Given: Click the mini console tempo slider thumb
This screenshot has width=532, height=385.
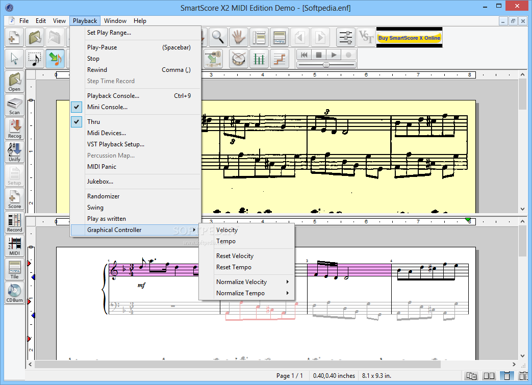Looking at the screenshot, I should click(326, 64).
